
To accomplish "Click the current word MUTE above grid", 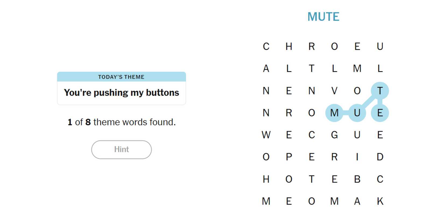I will (x=323, y=17).
